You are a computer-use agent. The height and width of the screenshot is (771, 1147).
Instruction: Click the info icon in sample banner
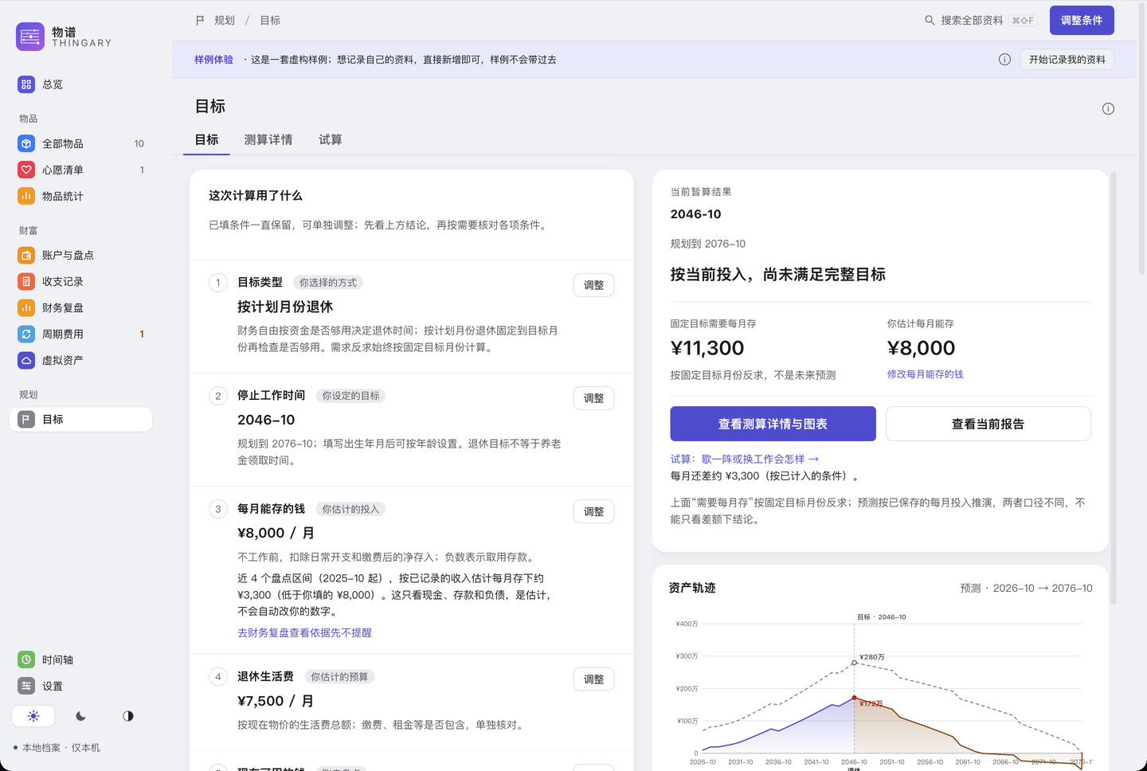1004,60
